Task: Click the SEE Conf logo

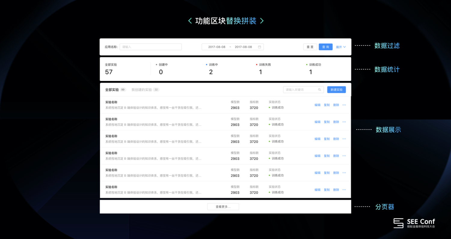Action: 414,223
